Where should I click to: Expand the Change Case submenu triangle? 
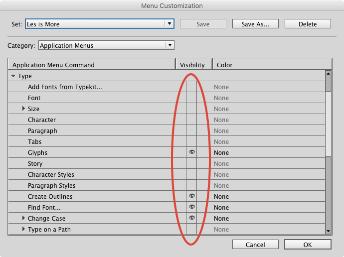pyautogui.click(x=23, y=218)
